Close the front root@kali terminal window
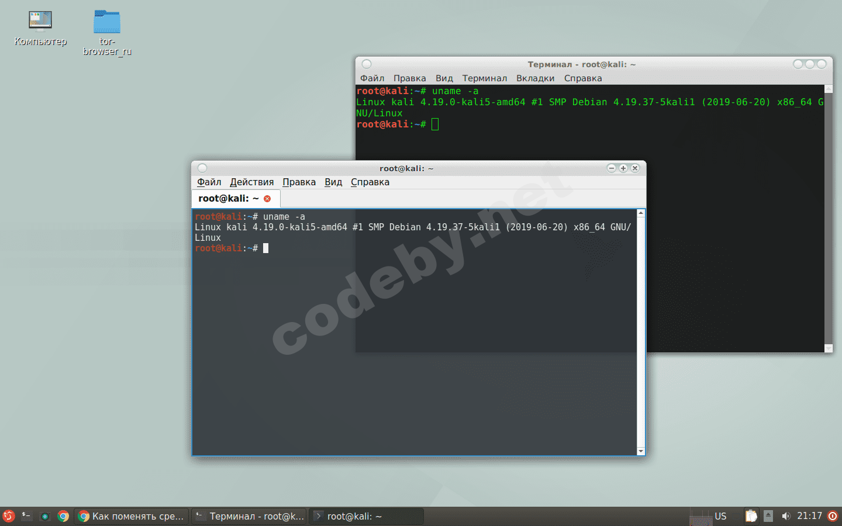 635,168
